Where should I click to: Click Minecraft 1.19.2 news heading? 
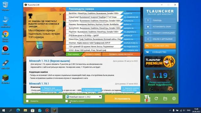(x=50, y=61)
